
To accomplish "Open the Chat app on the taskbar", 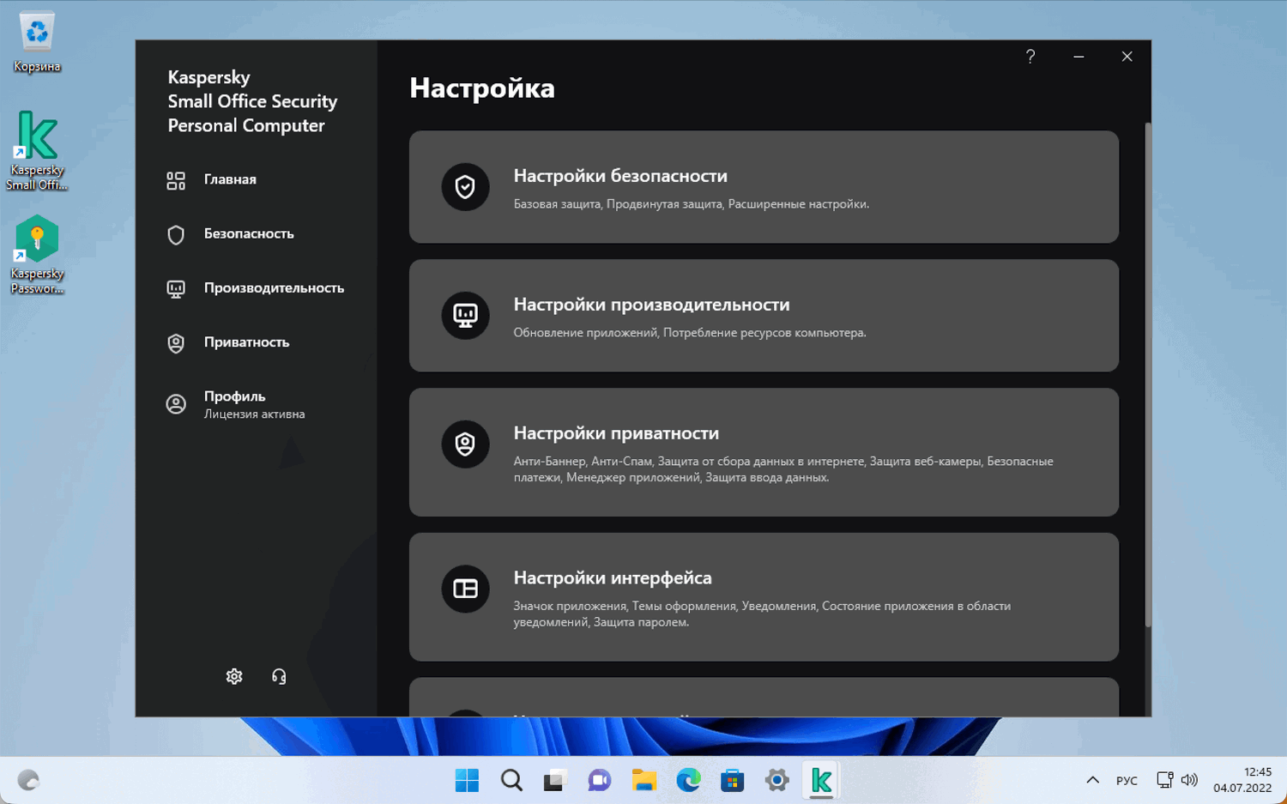I will click(600, 780).
